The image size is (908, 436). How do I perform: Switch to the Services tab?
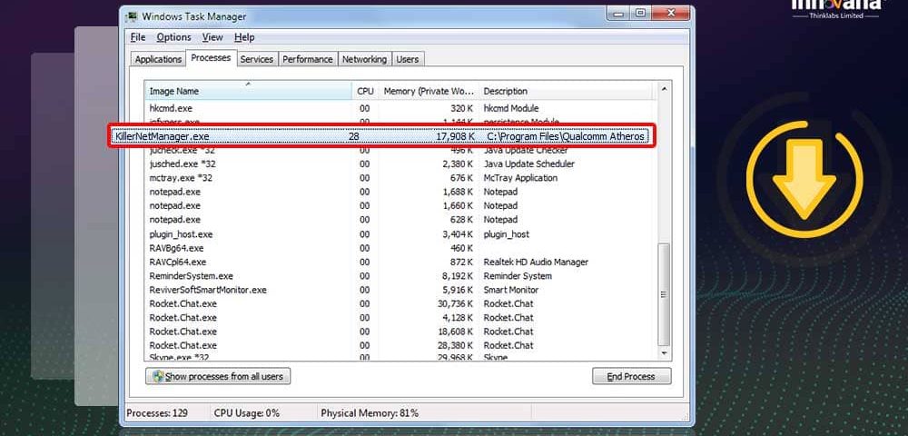257,59
